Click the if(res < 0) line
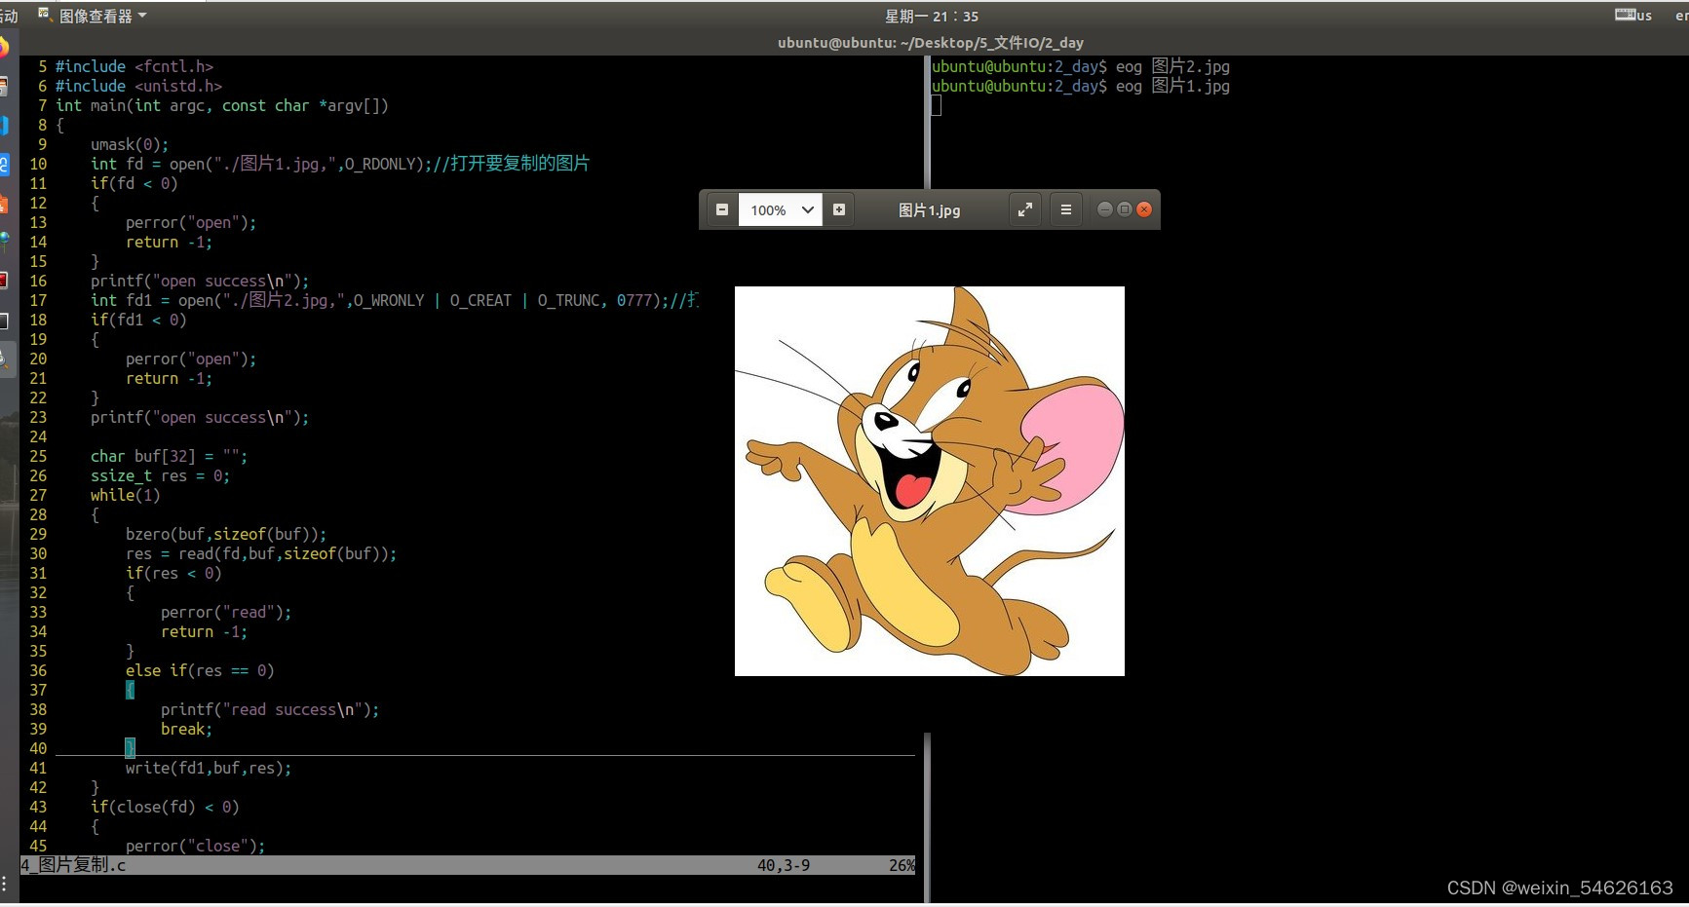Image resolution: width=1689 pixels, height=907 pixels. coord(173,573)
